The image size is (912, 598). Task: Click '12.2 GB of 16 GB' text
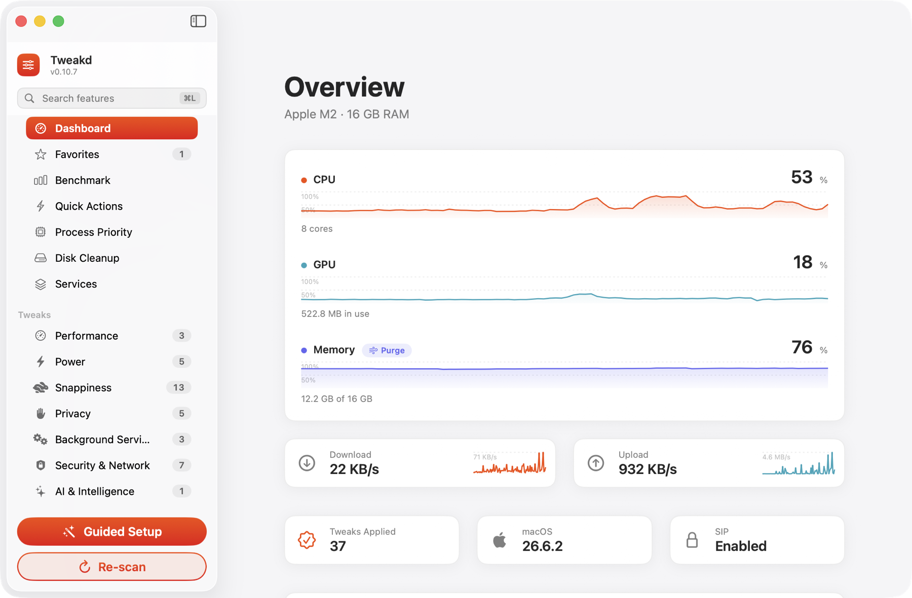pos(337,399)
